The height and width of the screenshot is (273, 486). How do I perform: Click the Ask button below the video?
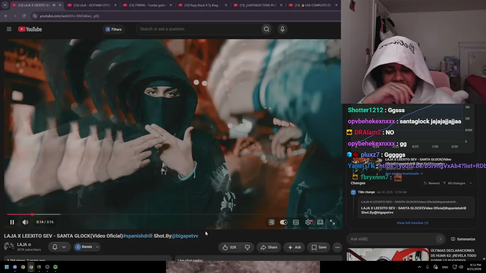294,247
